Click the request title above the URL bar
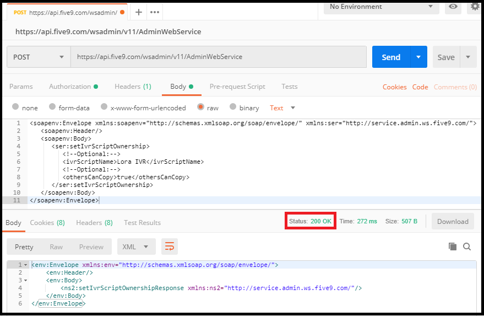484x316 pixels. (108, 31)
